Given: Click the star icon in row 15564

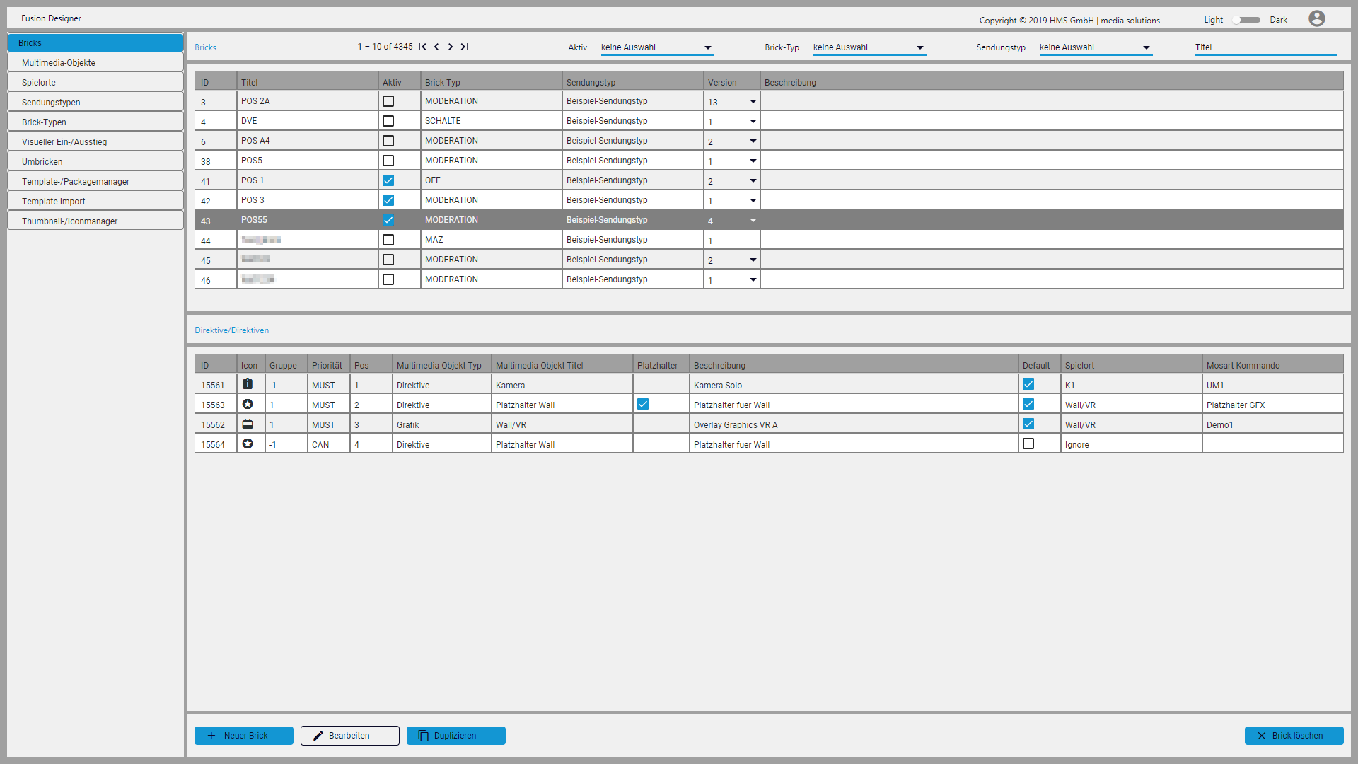Looking at the screenshot, I should 248,444.
